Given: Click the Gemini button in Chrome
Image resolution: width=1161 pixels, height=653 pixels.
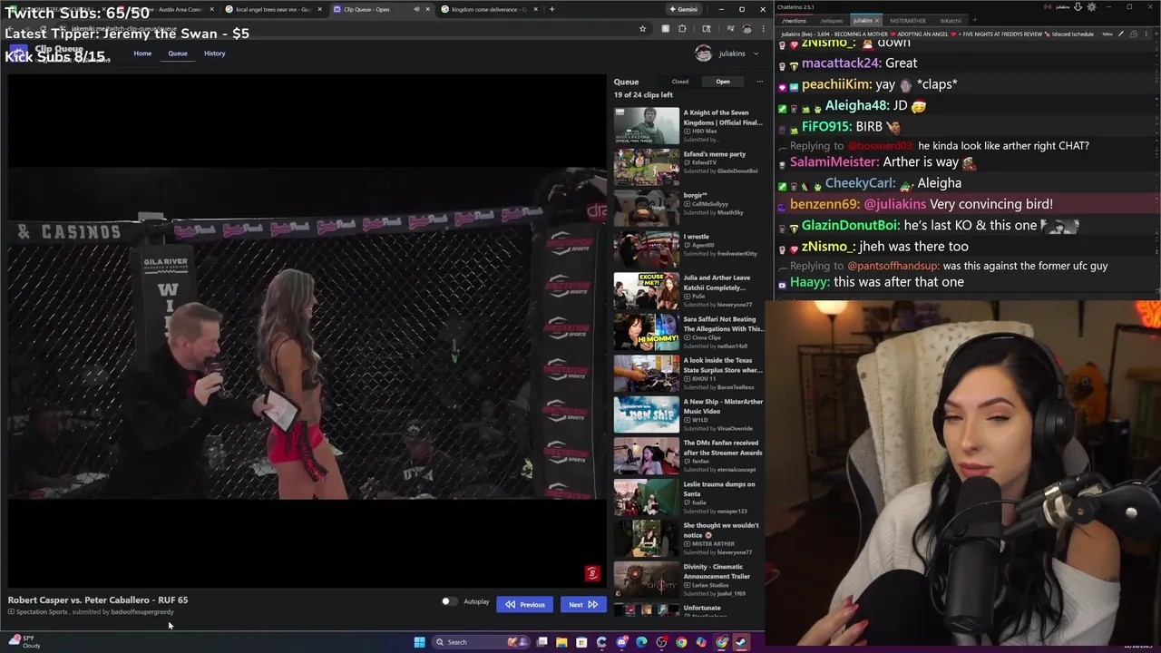Looking at the screenshot, I should point(684,9).
